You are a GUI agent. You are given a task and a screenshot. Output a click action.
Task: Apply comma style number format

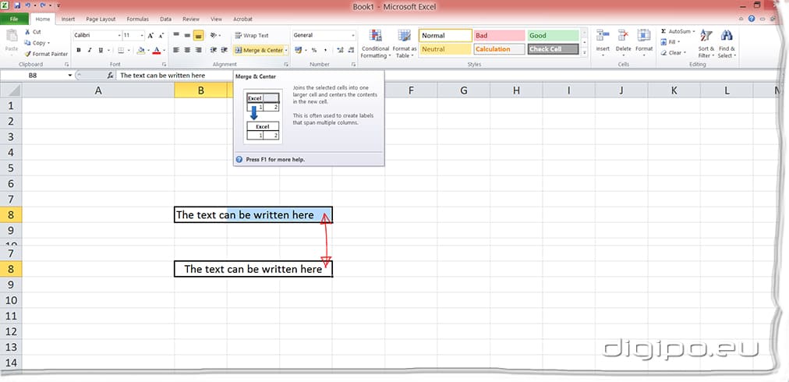tap(325, 50)
